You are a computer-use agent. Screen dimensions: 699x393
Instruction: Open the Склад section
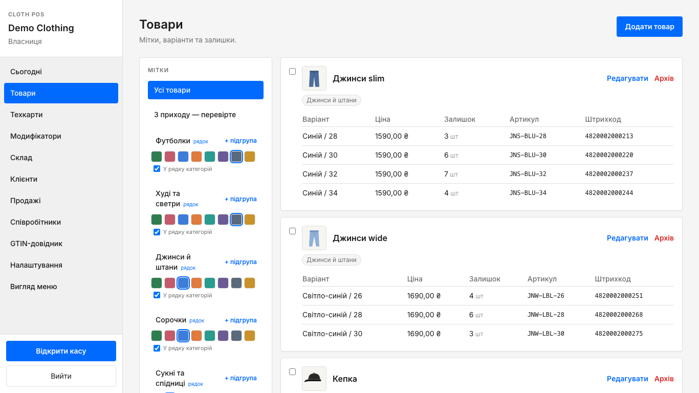click(61, 158)
